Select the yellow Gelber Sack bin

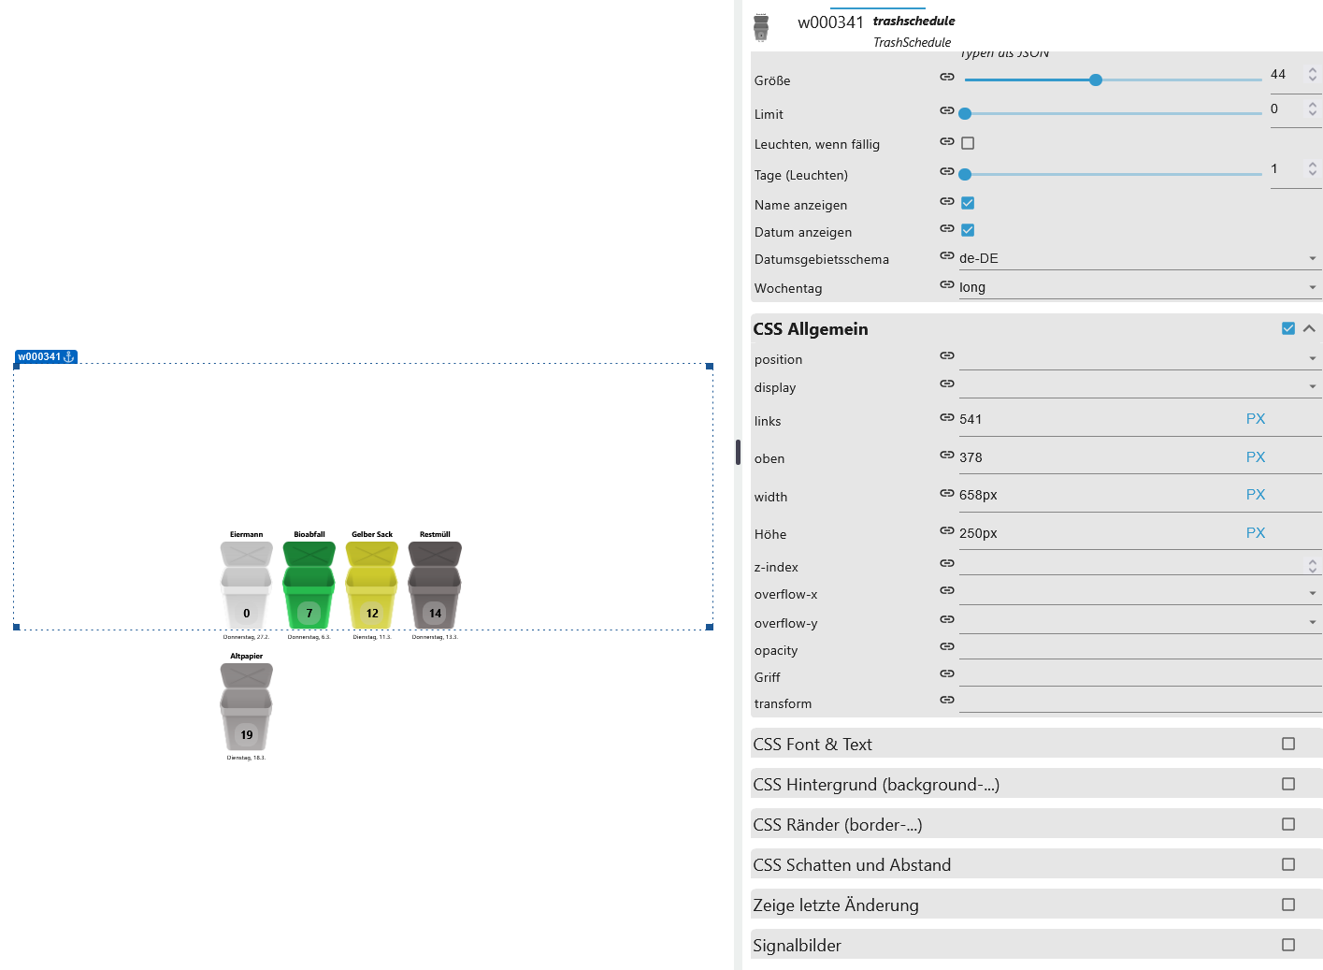(x=372, y=586)
